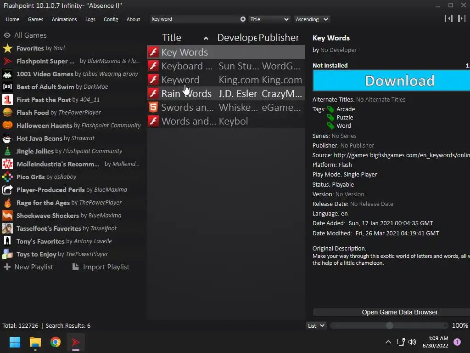
Task: Open Flashpoint Super playlist icon
Action: pos(7,61)
